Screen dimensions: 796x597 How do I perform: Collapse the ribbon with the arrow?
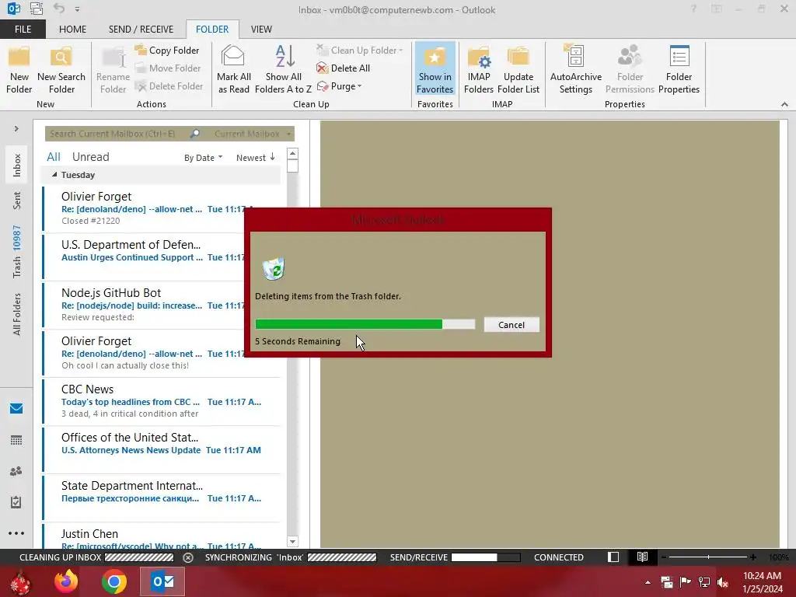(784, 104)
